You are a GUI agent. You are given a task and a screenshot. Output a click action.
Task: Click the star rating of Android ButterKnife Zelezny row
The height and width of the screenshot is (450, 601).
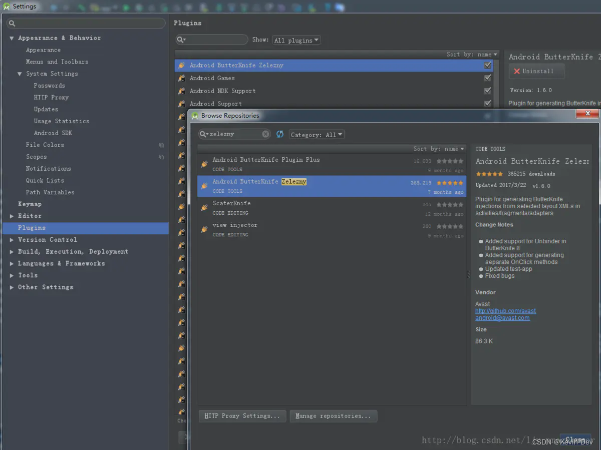[450, 183]
